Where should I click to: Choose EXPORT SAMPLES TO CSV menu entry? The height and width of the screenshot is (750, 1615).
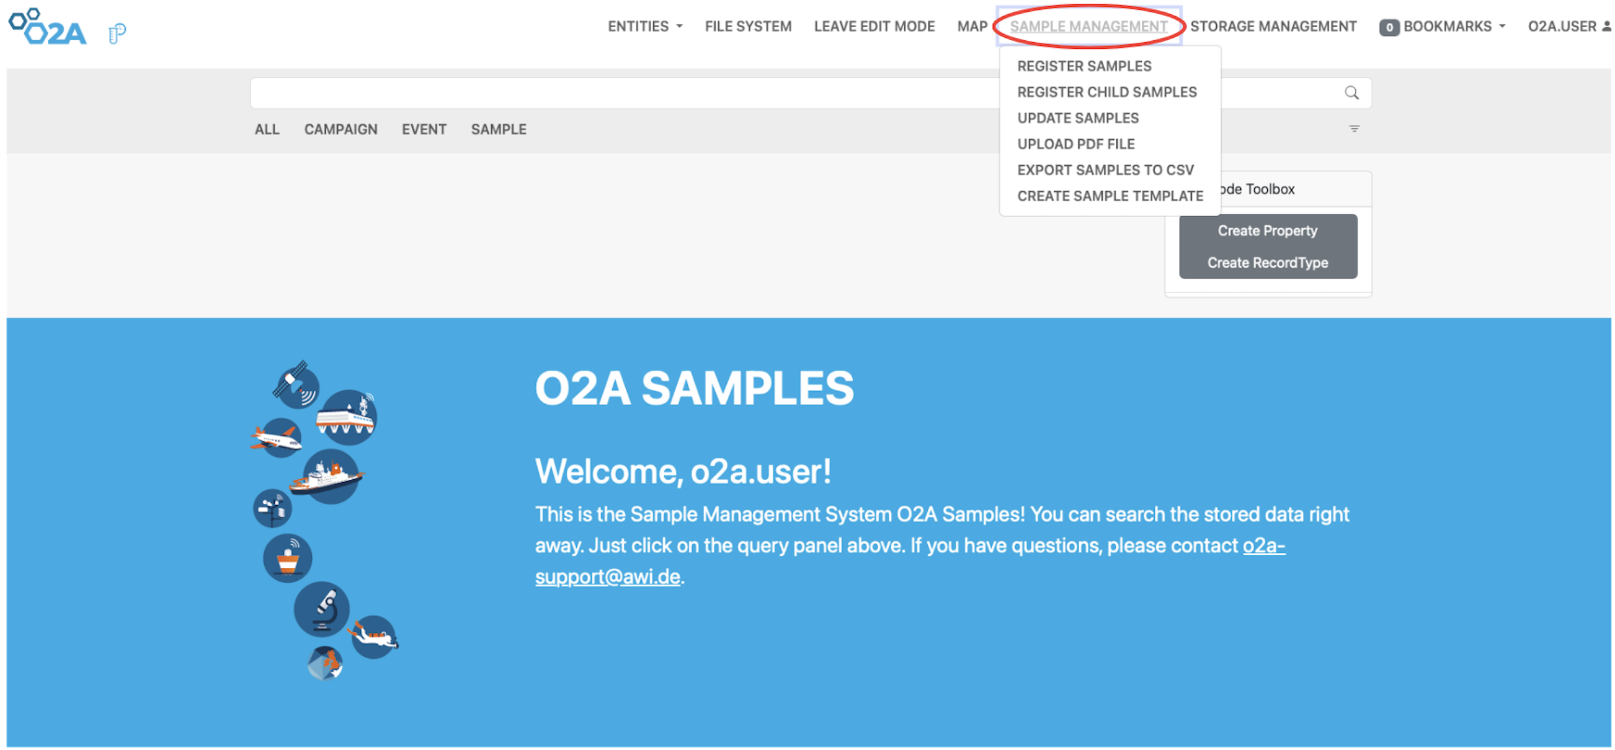pos(1105,169)
